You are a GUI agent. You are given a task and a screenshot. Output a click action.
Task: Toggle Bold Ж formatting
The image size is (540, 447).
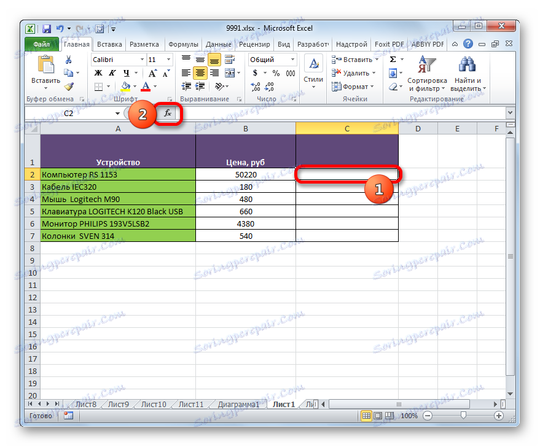pos(98,73)
